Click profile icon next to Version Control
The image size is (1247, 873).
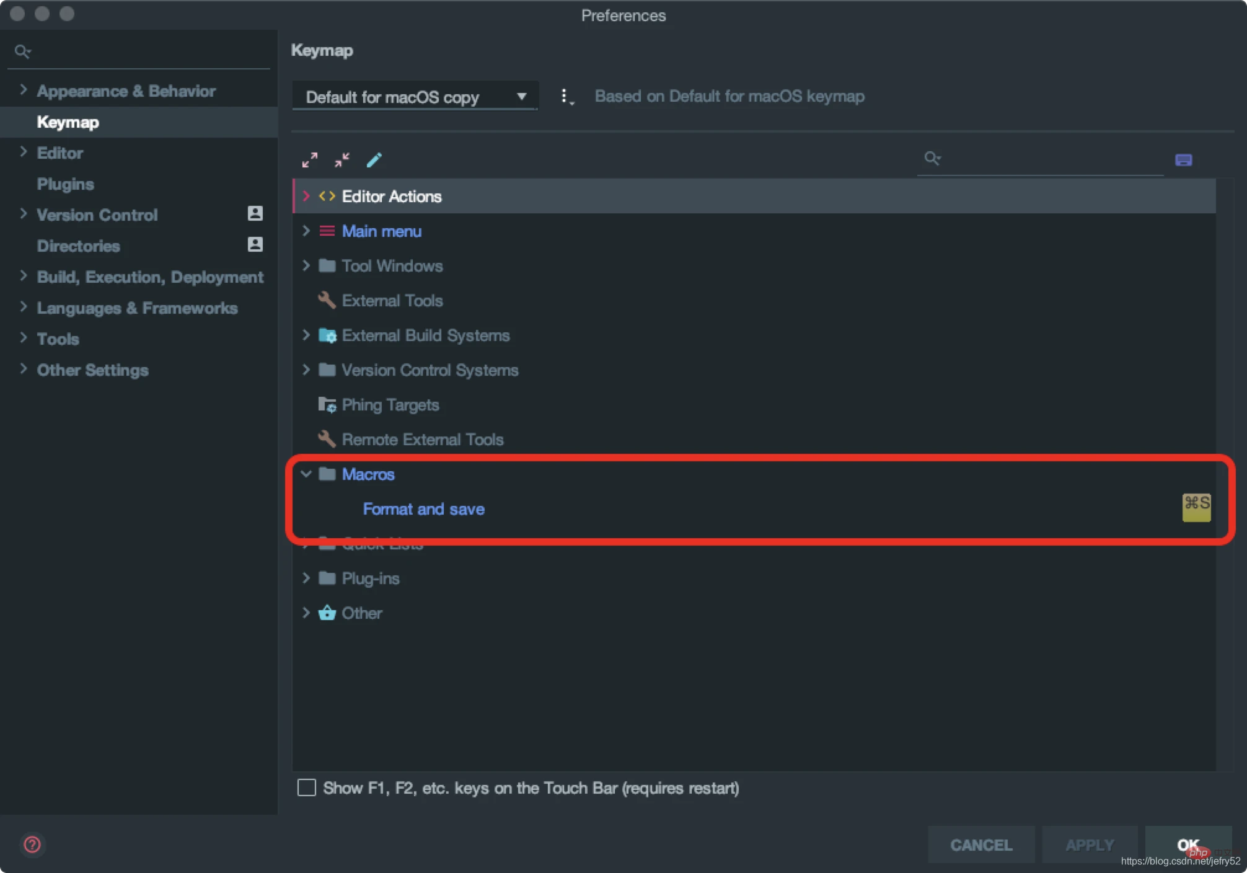pyautogui.click(x=255, y=214)
